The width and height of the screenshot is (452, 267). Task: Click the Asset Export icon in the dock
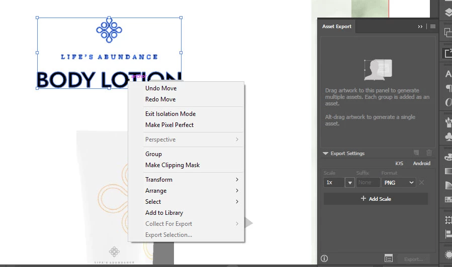pos(448,54)
